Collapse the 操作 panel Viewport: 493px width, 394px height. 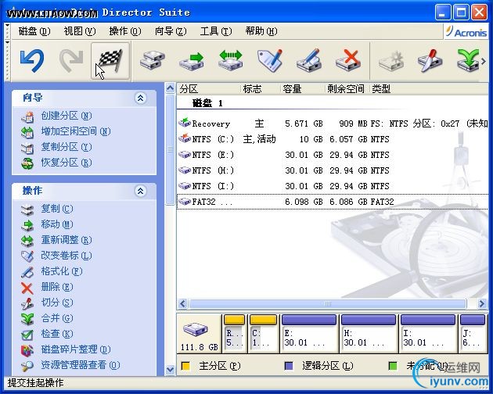pos(140,191)
